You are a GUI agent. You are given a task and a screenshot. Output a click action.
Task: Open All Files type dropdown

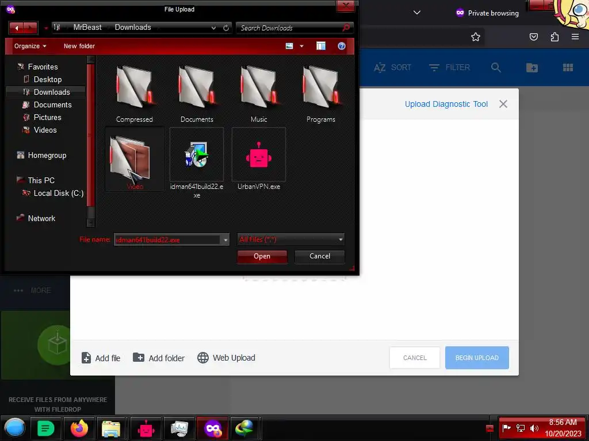pos(290,239)
